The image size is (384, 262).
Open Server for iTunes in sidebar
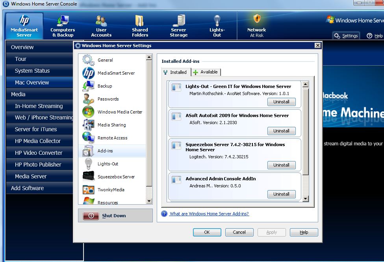tap(39, 129)
